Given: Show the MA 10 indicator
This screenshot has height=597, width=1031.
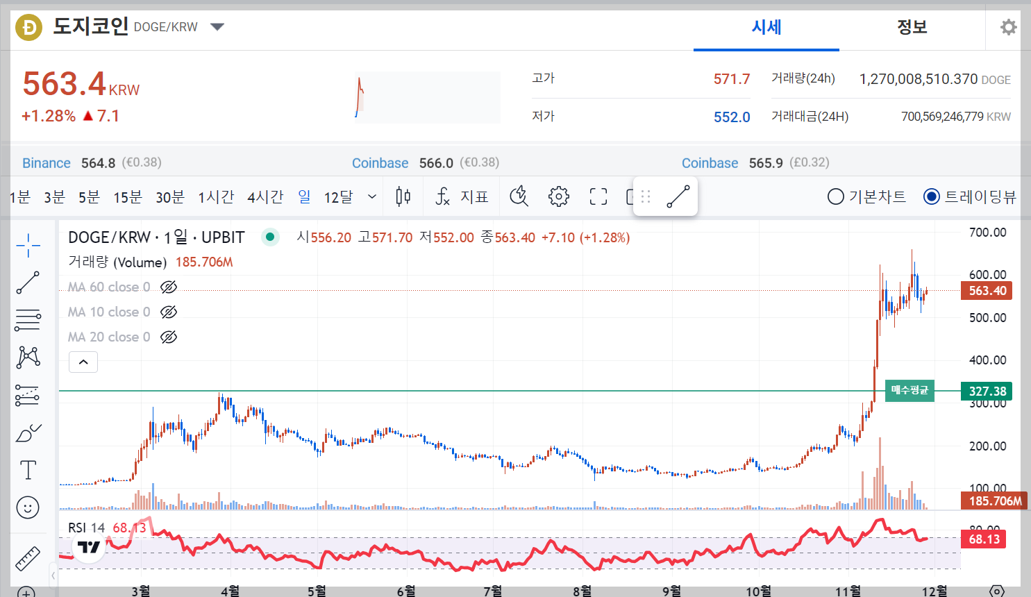Looking at the screenshot, I should 169,312.
